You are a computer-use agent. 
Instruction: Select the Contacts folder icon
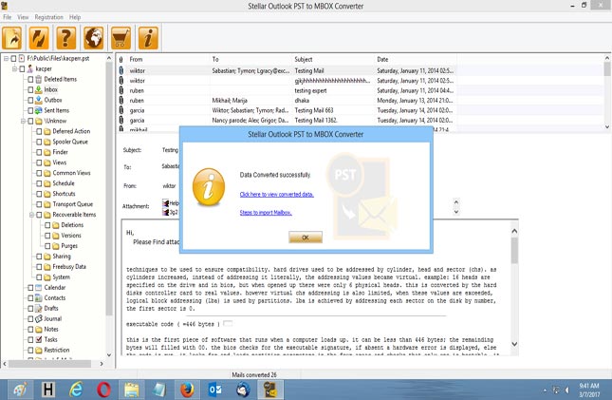39,298
